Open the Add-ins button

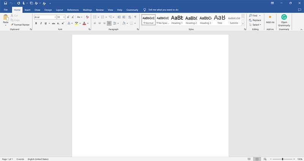click(x=270, y=19)
